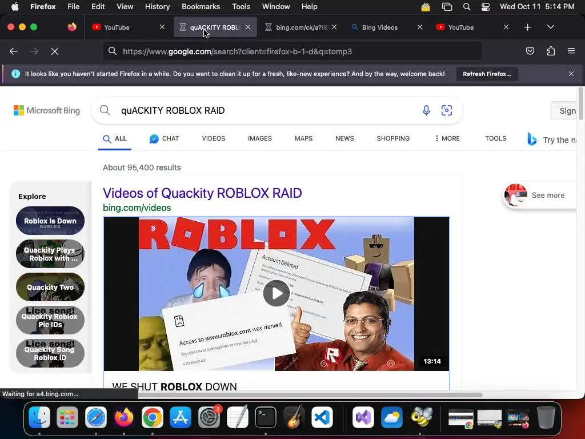Click the Bing chat b icon
585x439 pixels.
(x=532, y=139)
